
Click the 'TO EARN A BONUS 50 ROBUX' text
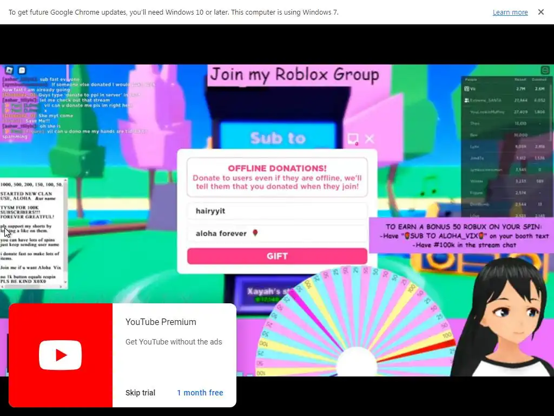click(x=464, y=227)
